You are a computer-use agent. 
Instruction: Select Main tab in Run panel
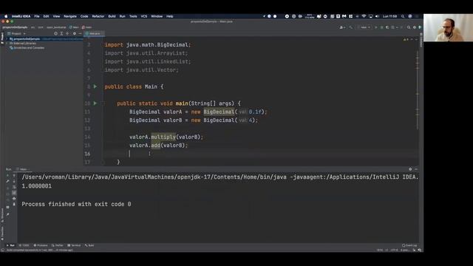pos(23,169)
